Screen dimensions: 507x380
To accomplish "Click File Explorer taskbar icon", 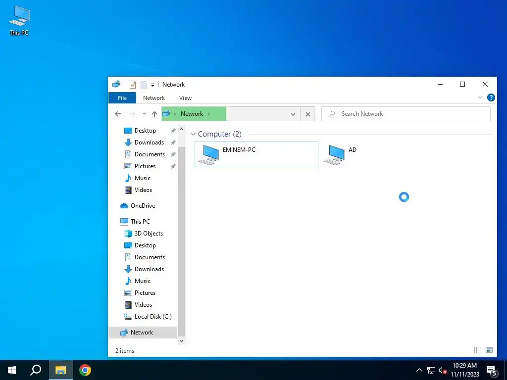I will click(60, 370).
